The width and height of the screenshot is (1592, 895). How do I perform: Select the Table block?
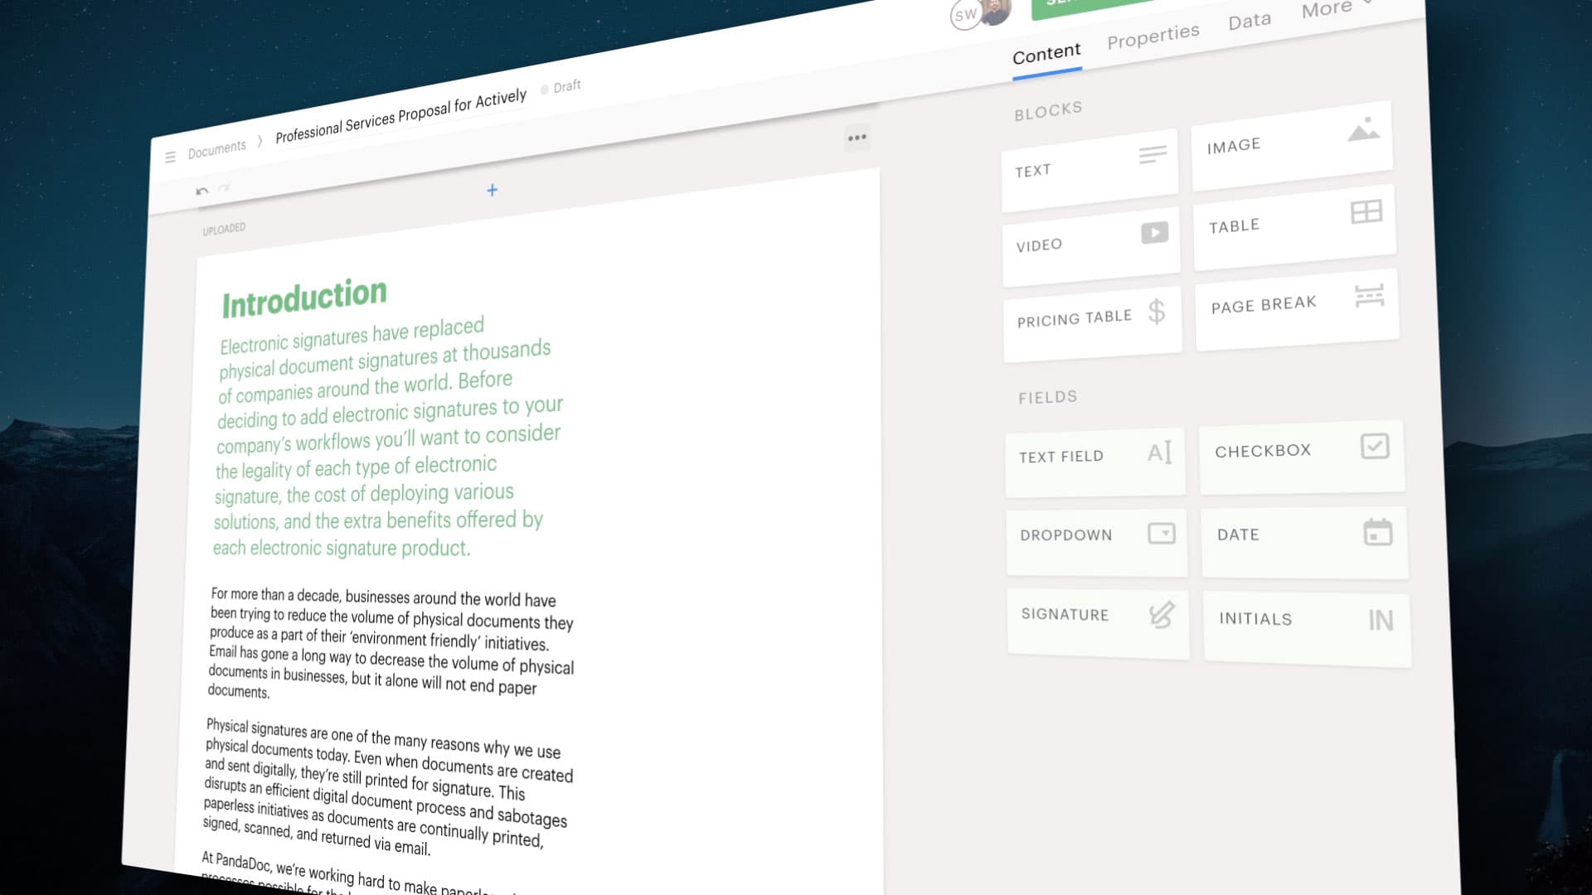coord(1295,225)
